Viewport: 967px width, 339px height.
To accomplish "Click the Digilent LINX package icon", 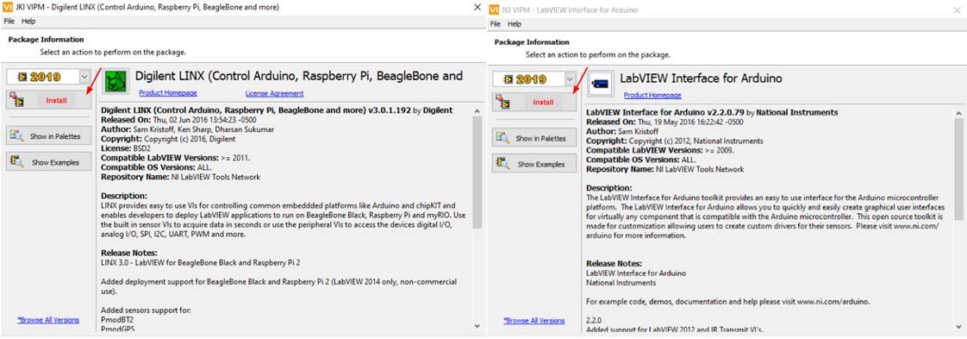I will click(x=115, y=81).
